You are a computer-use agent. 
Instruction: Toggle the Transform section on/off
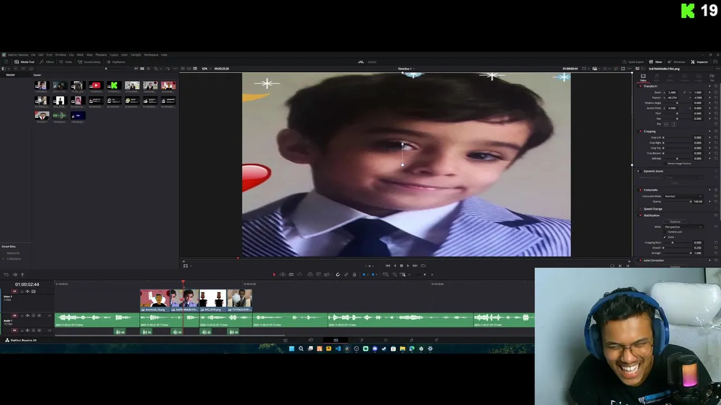coord(640,86)
